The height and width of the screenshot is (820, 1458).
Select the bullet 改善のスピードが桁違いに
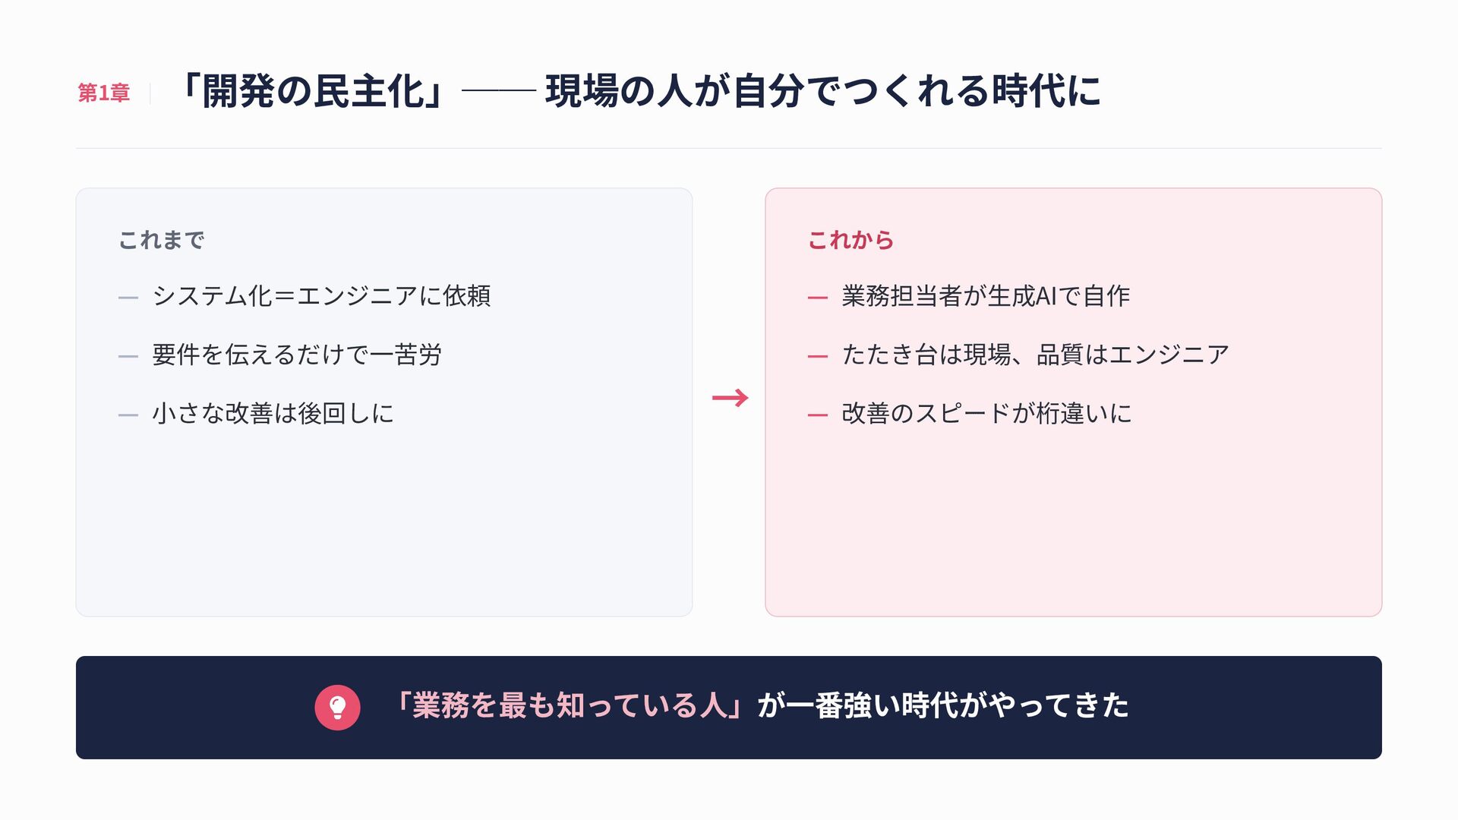point(986,414)
